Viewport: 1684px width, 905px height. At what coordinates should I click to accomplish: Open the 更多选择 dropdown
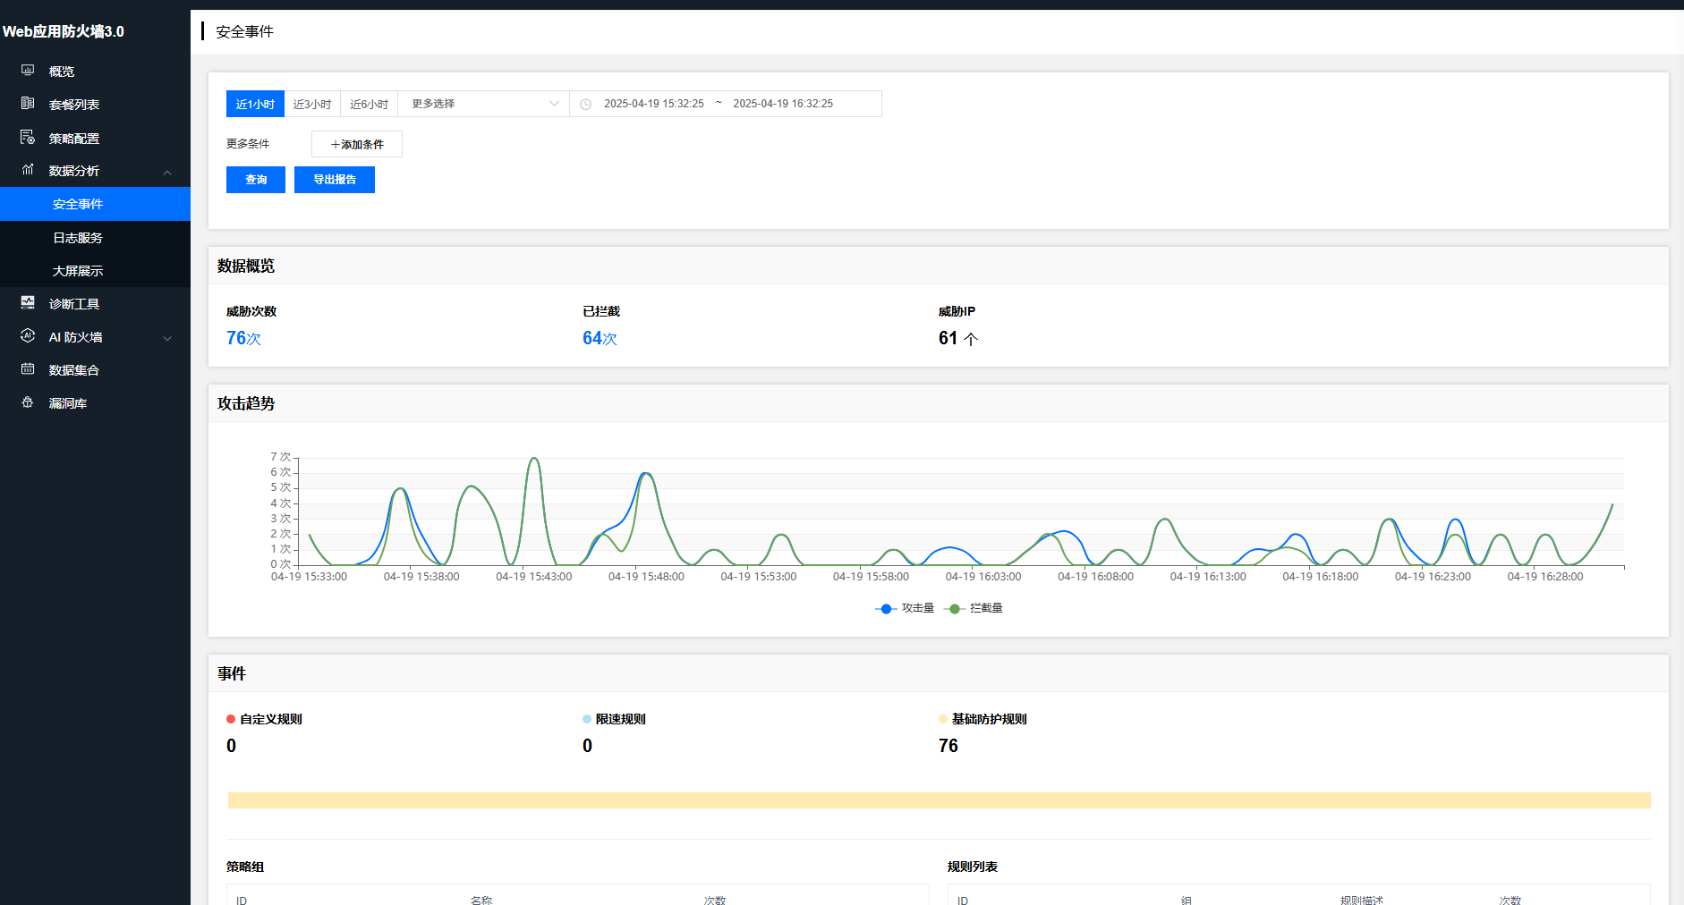tap(483, 104)
